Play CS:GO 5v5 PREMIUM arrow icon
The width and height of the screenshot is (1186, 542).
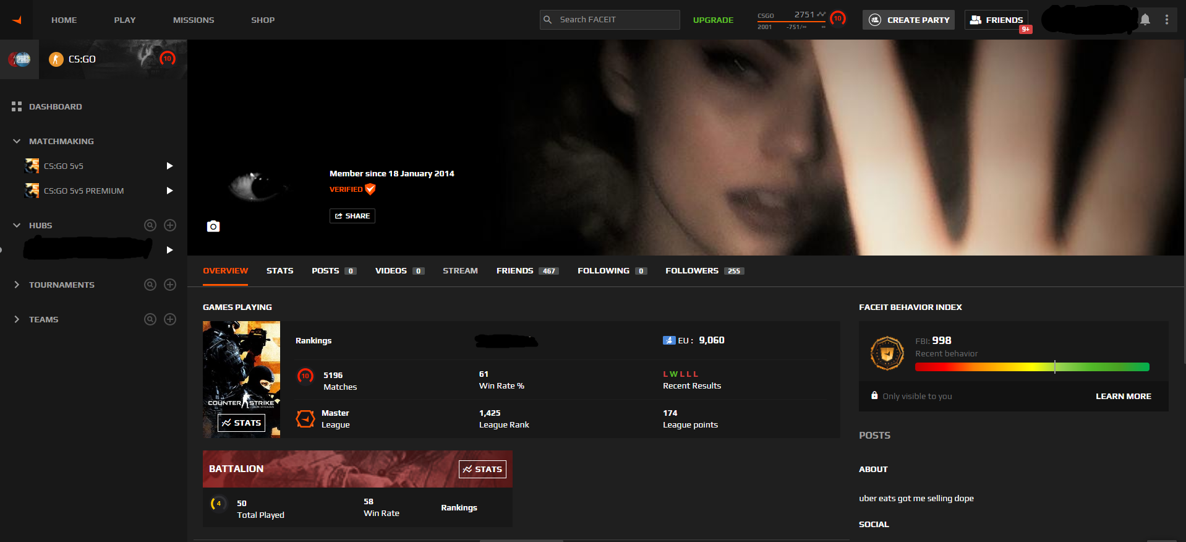[169, 191]
